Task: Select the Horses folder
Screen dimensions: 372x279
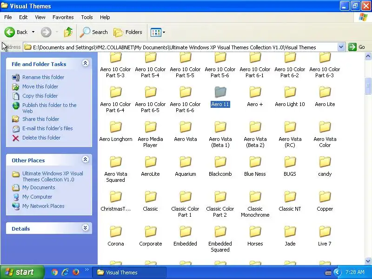Action: (255, 237)
